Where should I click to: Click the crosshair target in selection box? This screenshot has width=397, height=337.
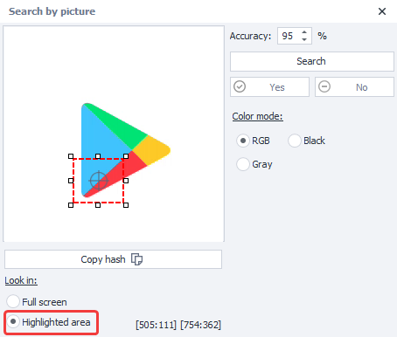pyautogui.click(x=99, y=181)
